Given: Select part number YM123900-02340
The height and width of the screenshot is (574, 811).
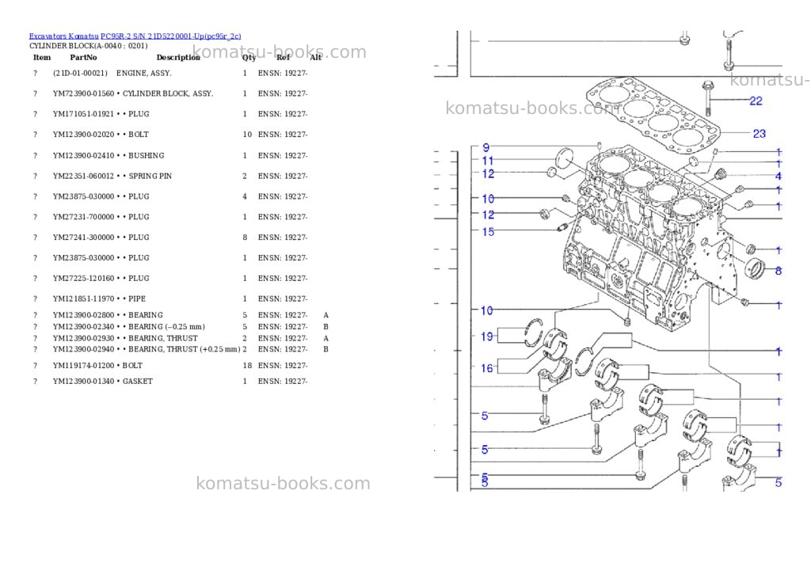Looking at the screenshot, I should click(83, 327).
